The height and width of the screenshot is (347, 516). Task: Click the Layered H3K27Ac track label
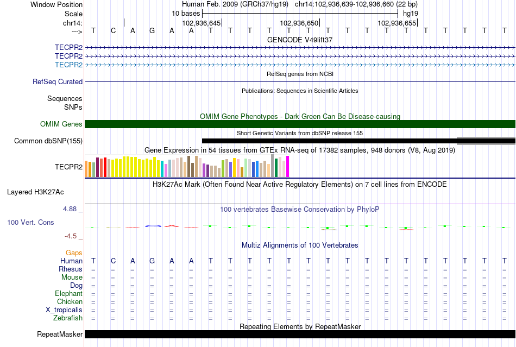(x=35, y=192)
